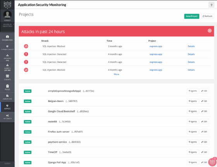Viewport: 217px width, 167px height.
Task: Select the Django Poll App project name
Action: pyautogui.click(x=57, y=162)
